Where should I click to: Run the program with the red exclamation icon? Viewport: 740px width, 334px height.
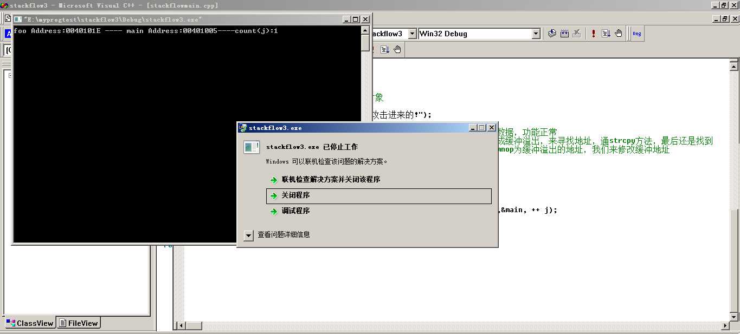(594, 34)
